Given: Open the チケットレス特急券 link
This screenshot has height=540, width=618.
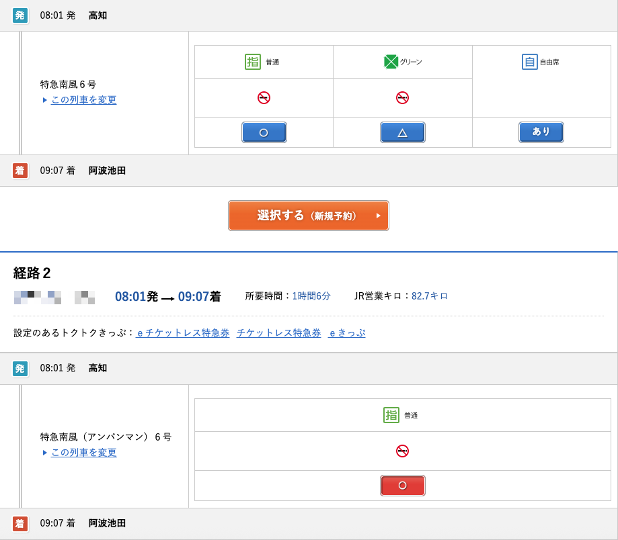Looking at the screenshot, I should pos(278,333).
